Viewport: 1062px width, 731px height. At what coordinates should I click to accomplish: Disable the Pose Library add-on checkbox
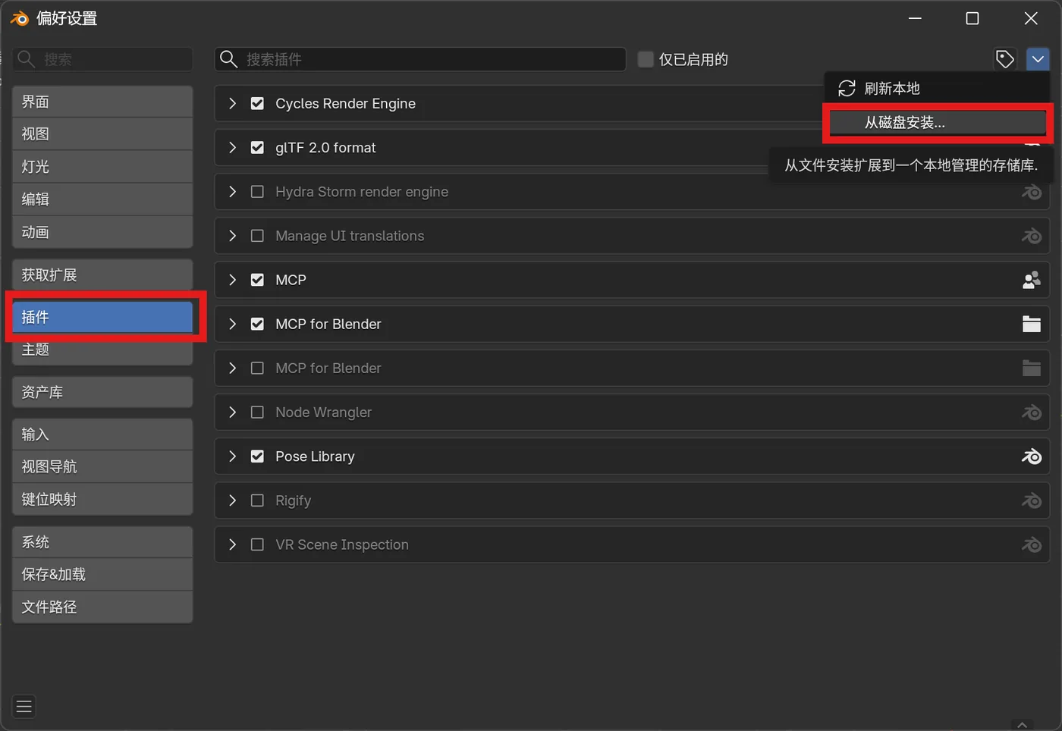pos(257,456)
